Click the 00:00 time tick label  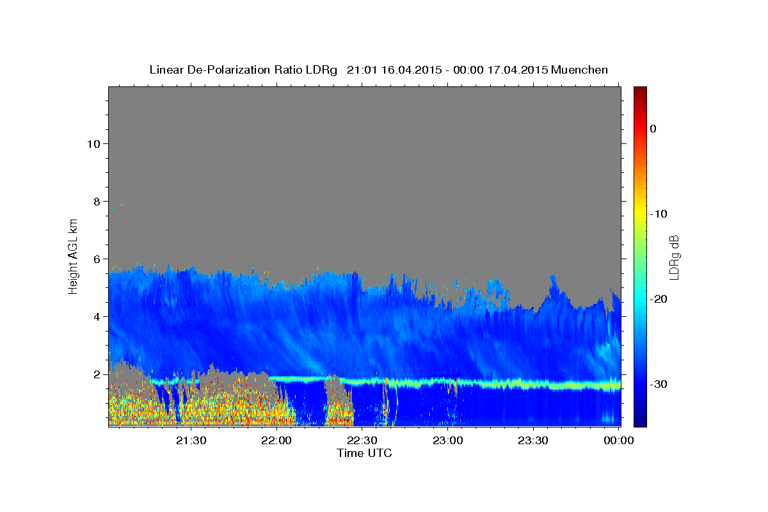(x=619, y=440)
